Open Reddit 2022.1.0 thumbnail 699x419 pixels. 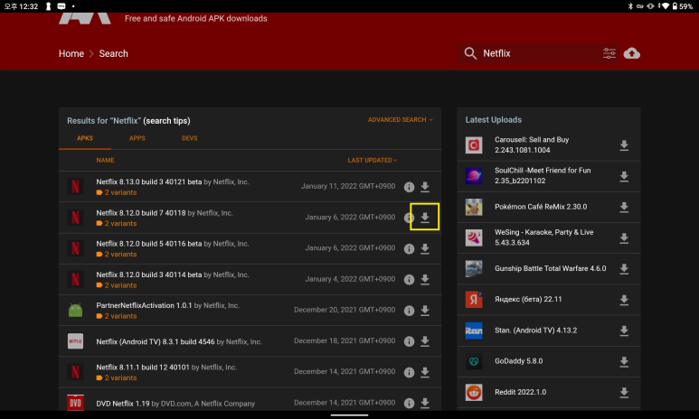point(474,392)
